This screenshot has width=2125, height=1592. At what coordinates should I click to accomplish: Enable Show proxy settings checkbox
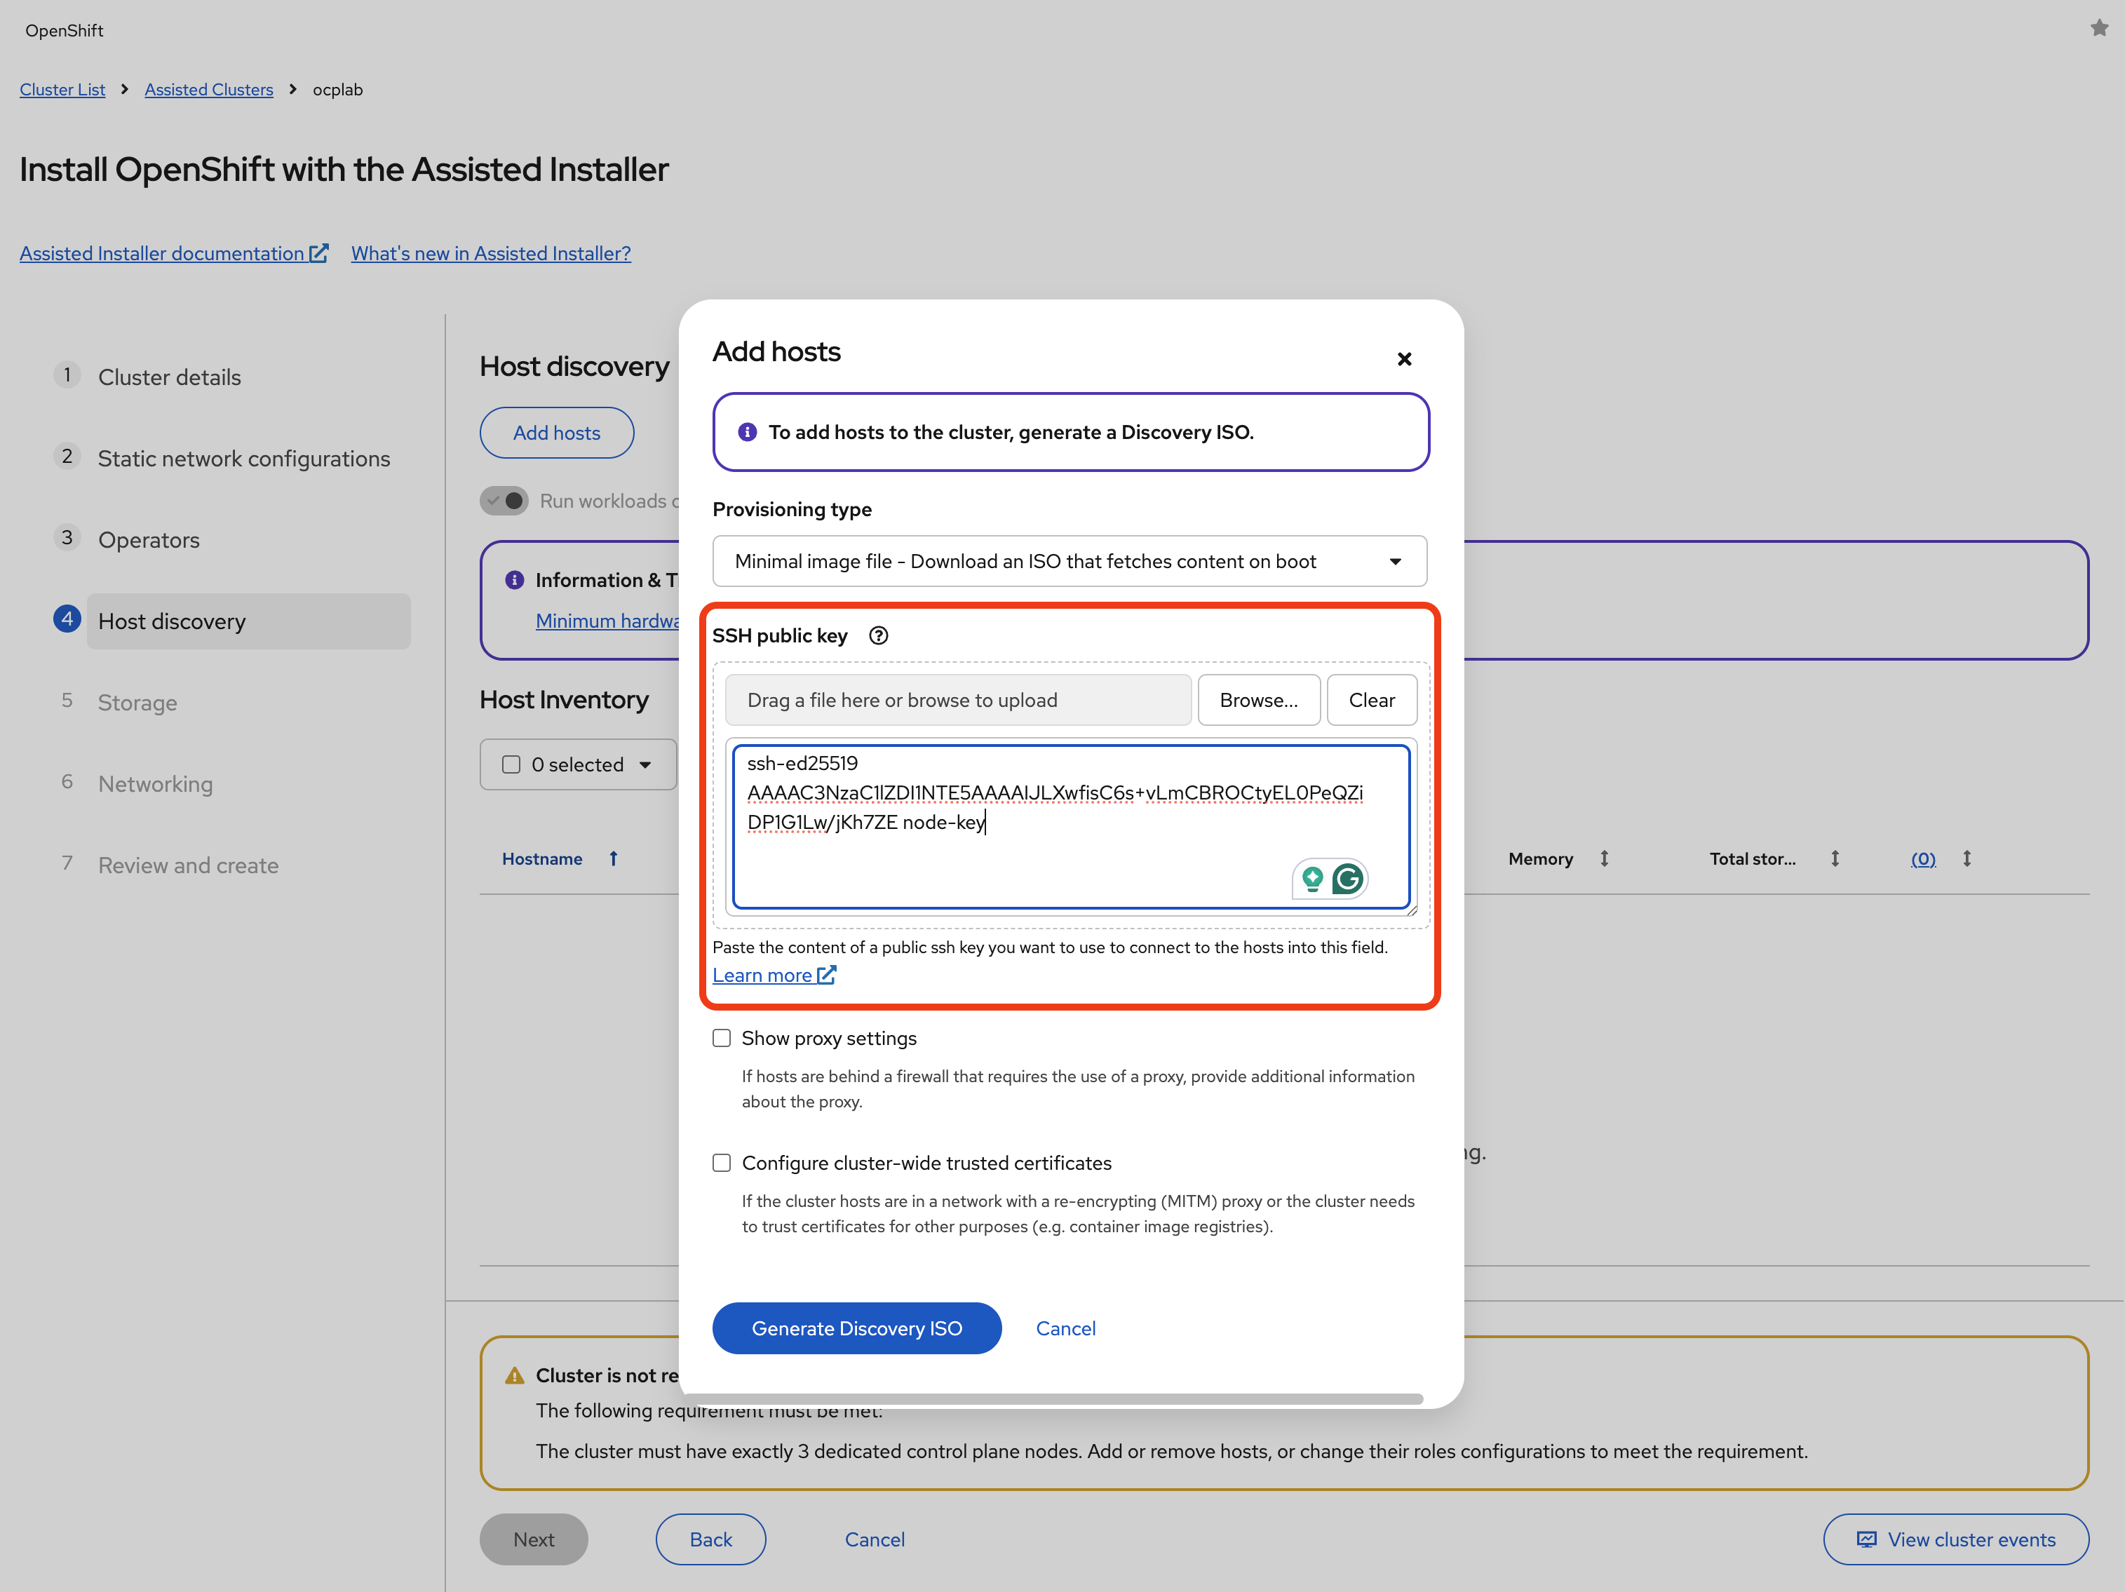coord(722,1038)
